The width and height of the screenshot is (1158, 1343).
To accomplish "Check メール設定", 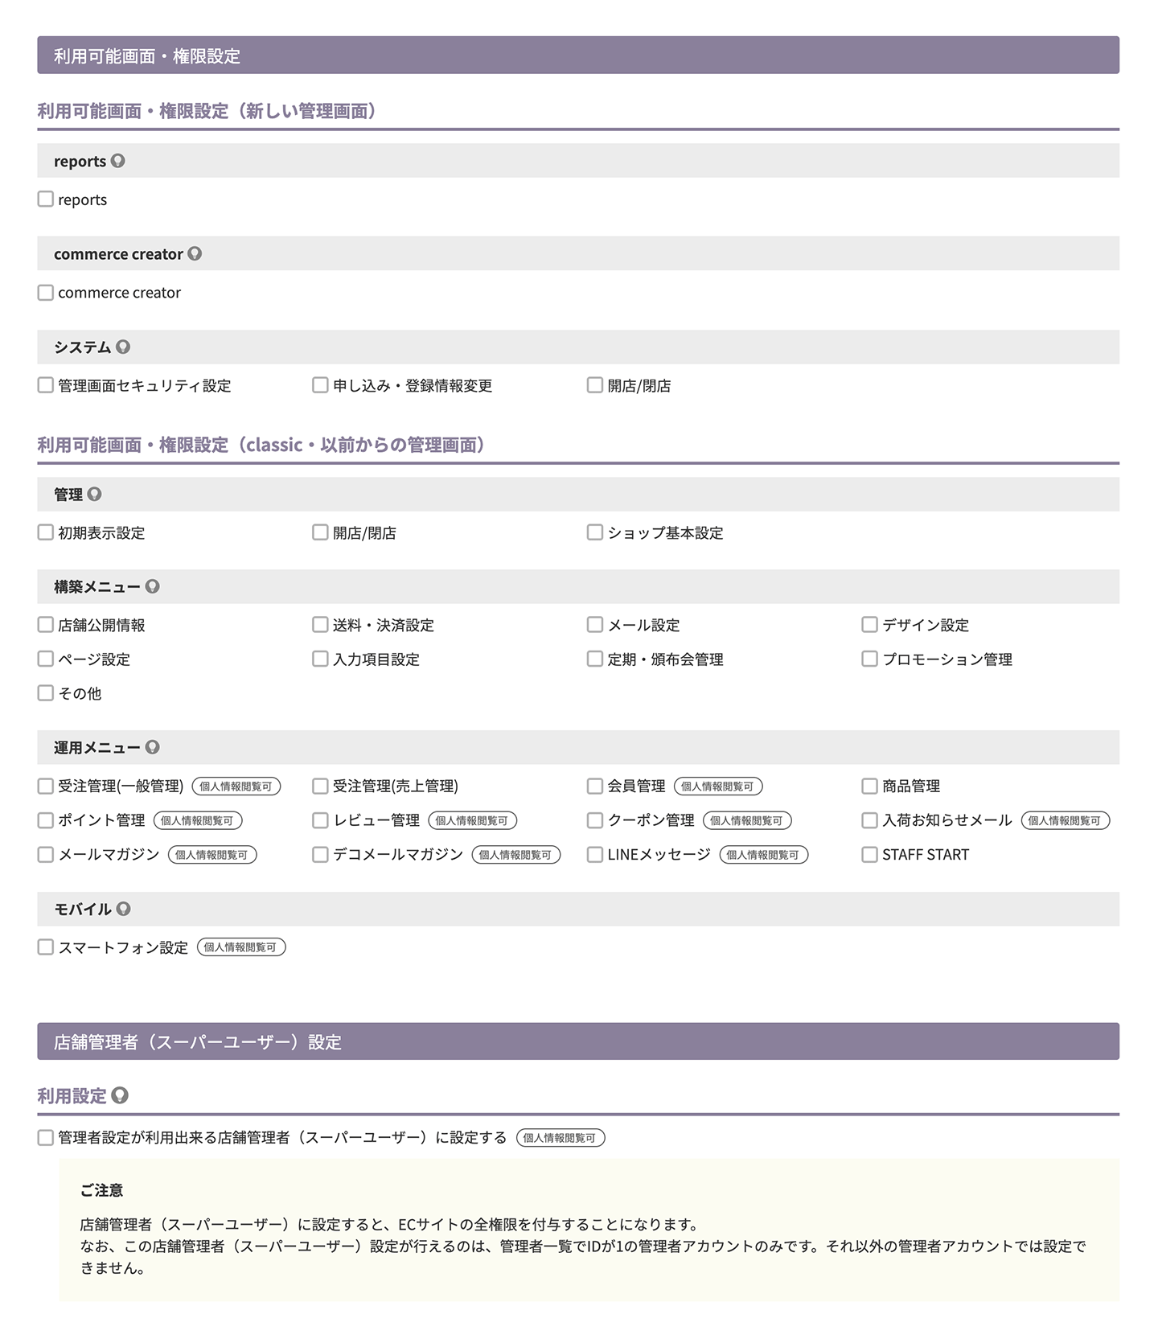I will [595, 625].
